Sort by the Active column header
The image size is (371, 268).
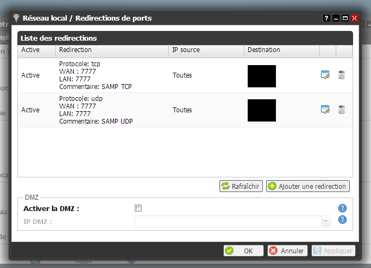30,50
